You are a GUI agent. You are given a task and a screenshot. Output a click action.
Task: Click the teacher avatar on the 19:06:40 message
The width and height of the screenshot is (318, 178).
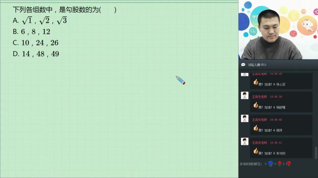point(245,118)
